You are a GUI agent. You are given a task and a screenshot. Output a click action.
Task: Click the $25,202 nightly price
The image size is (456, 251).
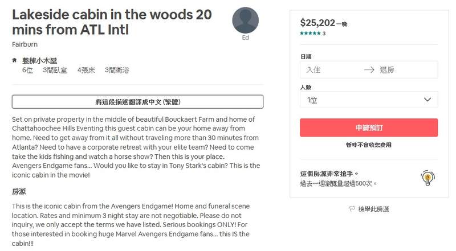point(317,23)
